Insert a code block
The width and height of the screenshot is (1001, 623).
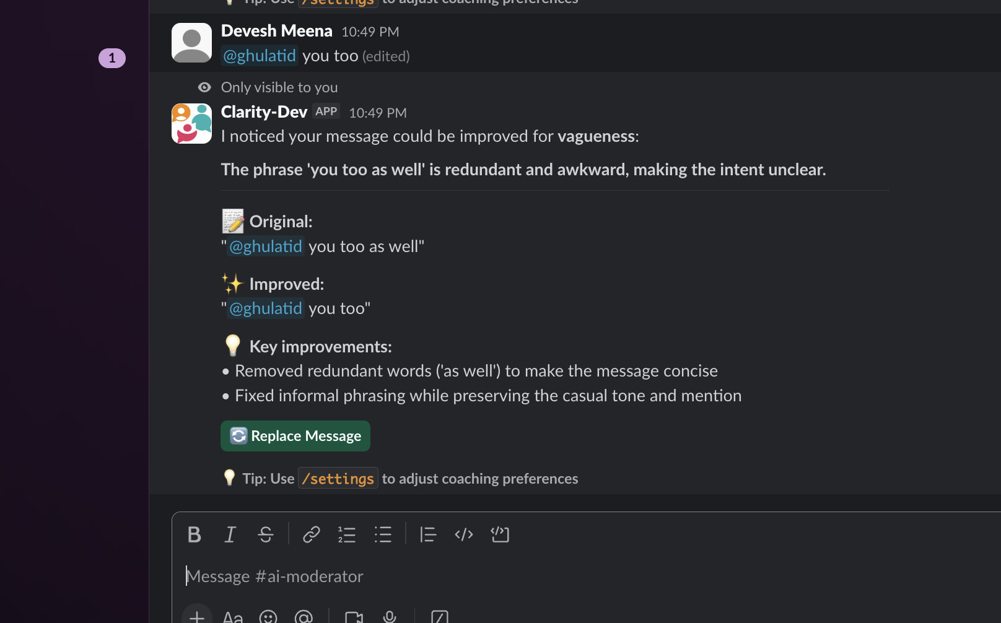click(x=500, y=534)
